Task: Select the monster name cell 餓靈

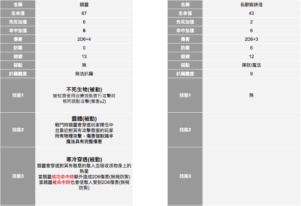Action: click(x=84, y=4)
